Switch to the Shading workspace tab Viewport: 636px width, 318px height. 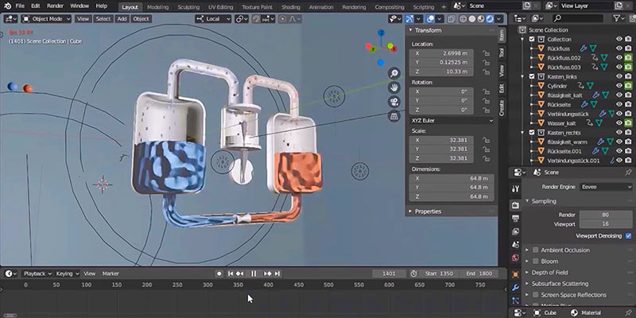pos(291,7)
